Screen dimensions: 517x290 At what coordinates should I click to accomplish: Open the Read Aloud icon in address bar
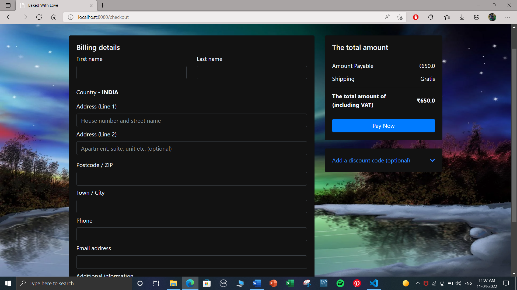click(x=387, y=17)
